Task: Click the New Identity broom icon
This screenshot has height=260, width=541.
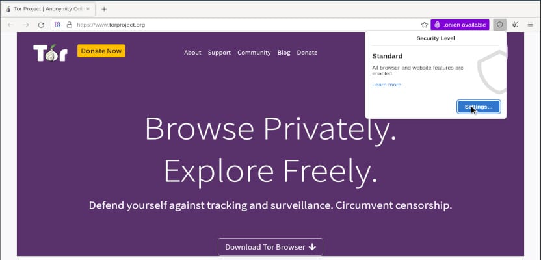Action: pos(515,25)
